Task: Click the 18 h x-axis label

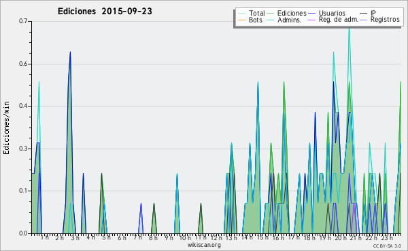Action: coord(309,237)
